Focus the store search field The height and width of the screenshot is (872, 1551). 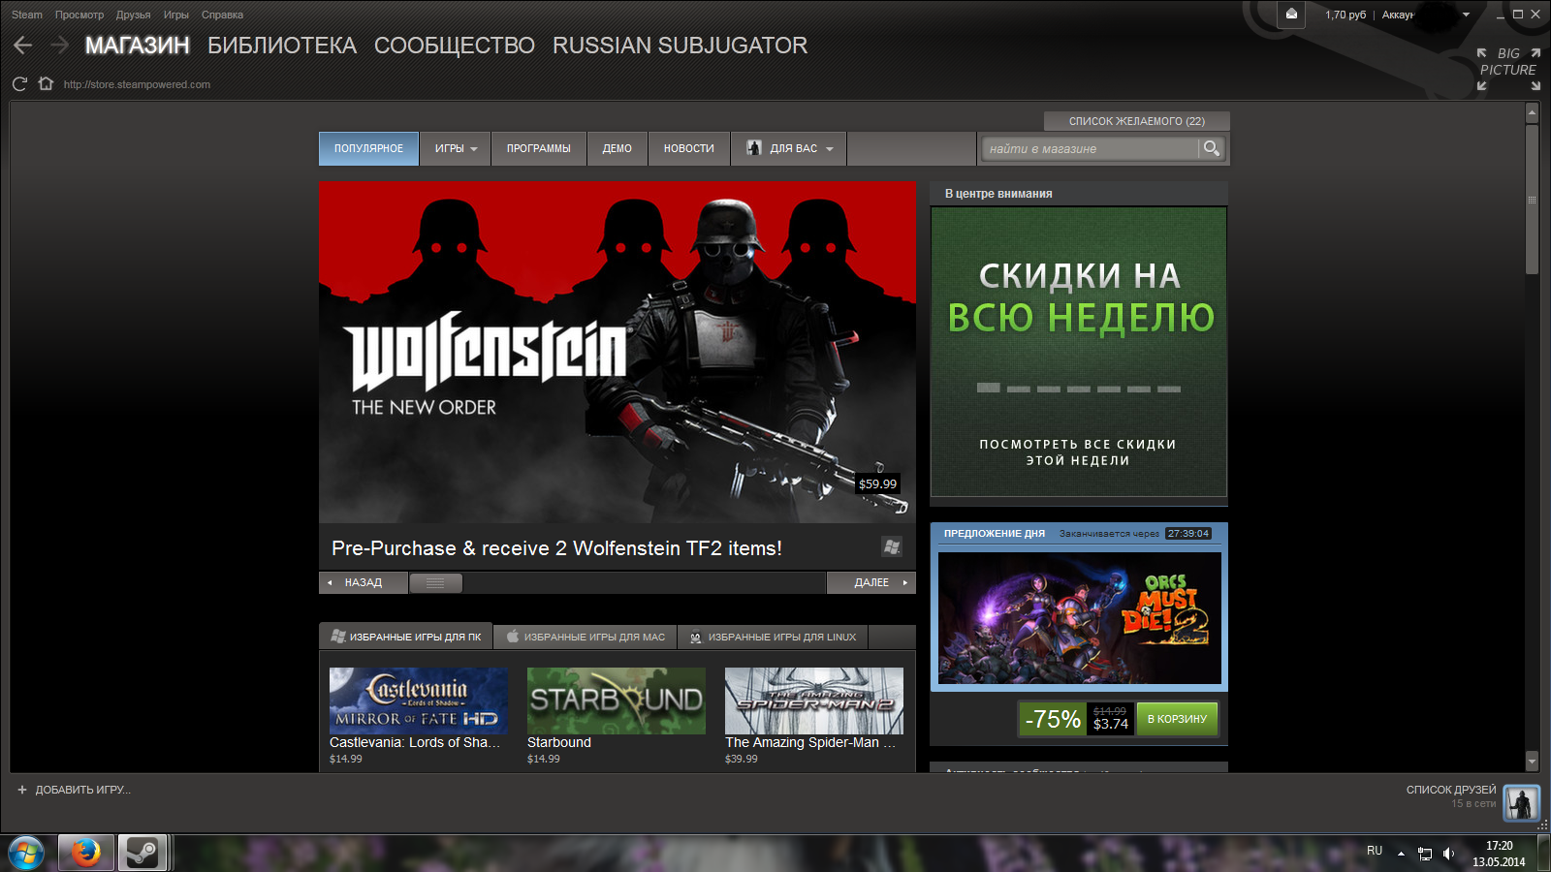click(x=1091, y=148)
